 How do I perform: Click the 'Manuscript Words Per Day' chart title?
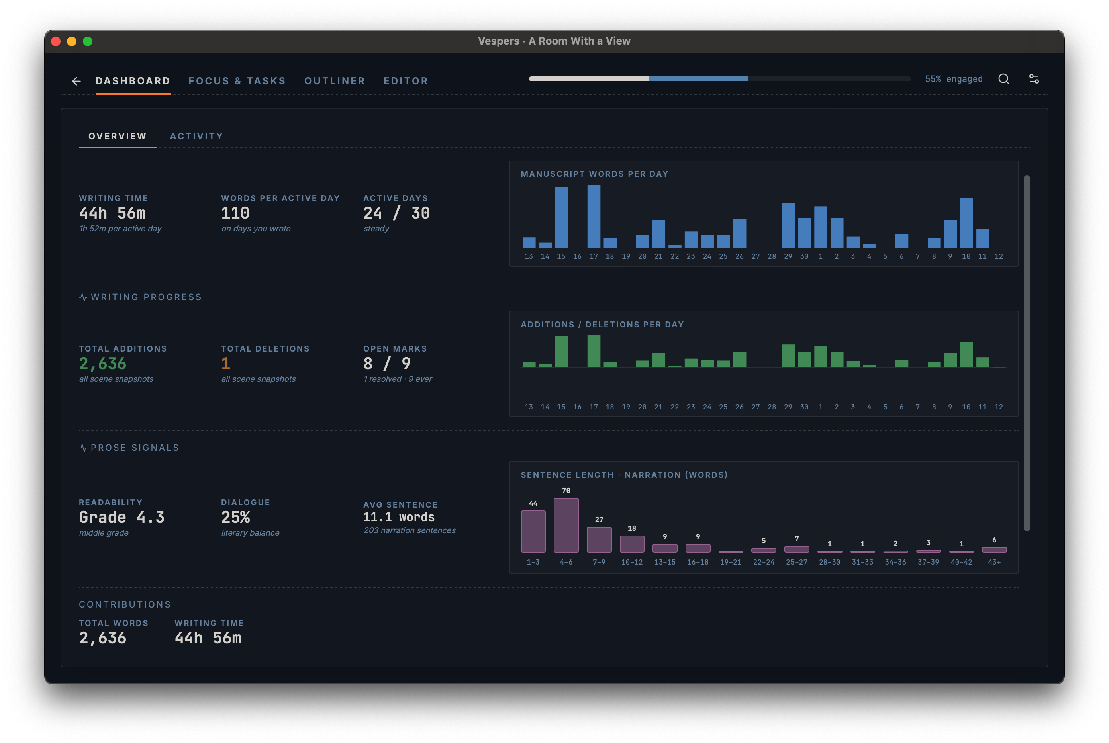[x=594, y=174]
